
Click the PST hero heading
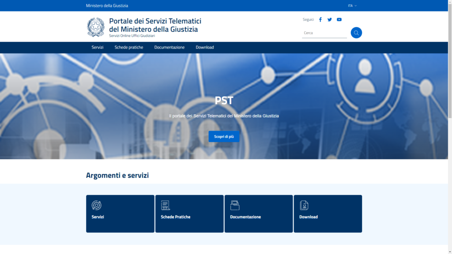(x=224, y=101)
